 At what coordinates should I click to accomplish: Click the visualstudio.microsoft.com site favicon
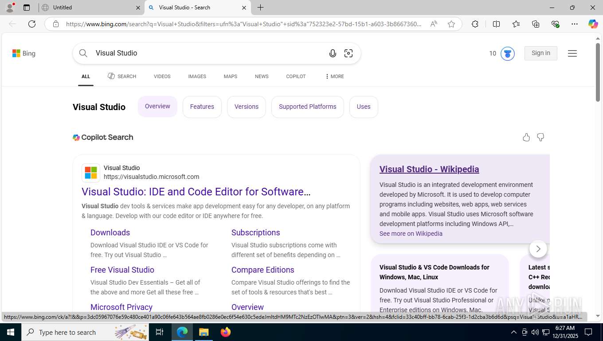click(91, 173)
